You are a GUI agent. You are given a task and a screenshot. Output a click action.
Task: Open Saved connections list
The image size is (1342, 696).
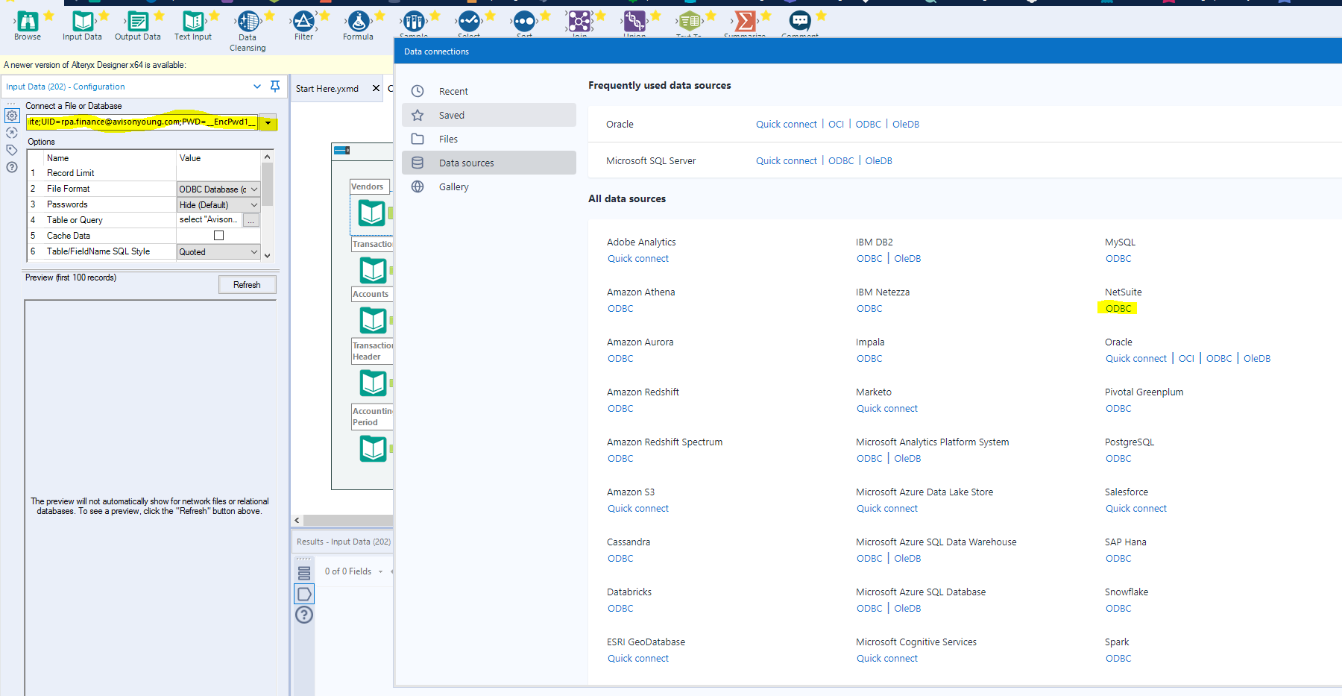(489, 115)
